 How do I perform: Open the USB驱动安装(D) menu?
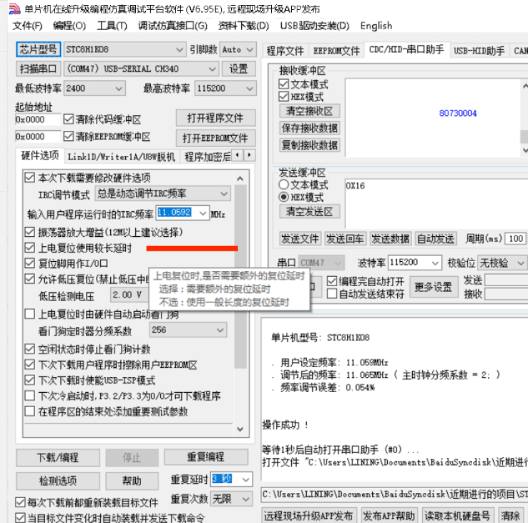(315, 26)
